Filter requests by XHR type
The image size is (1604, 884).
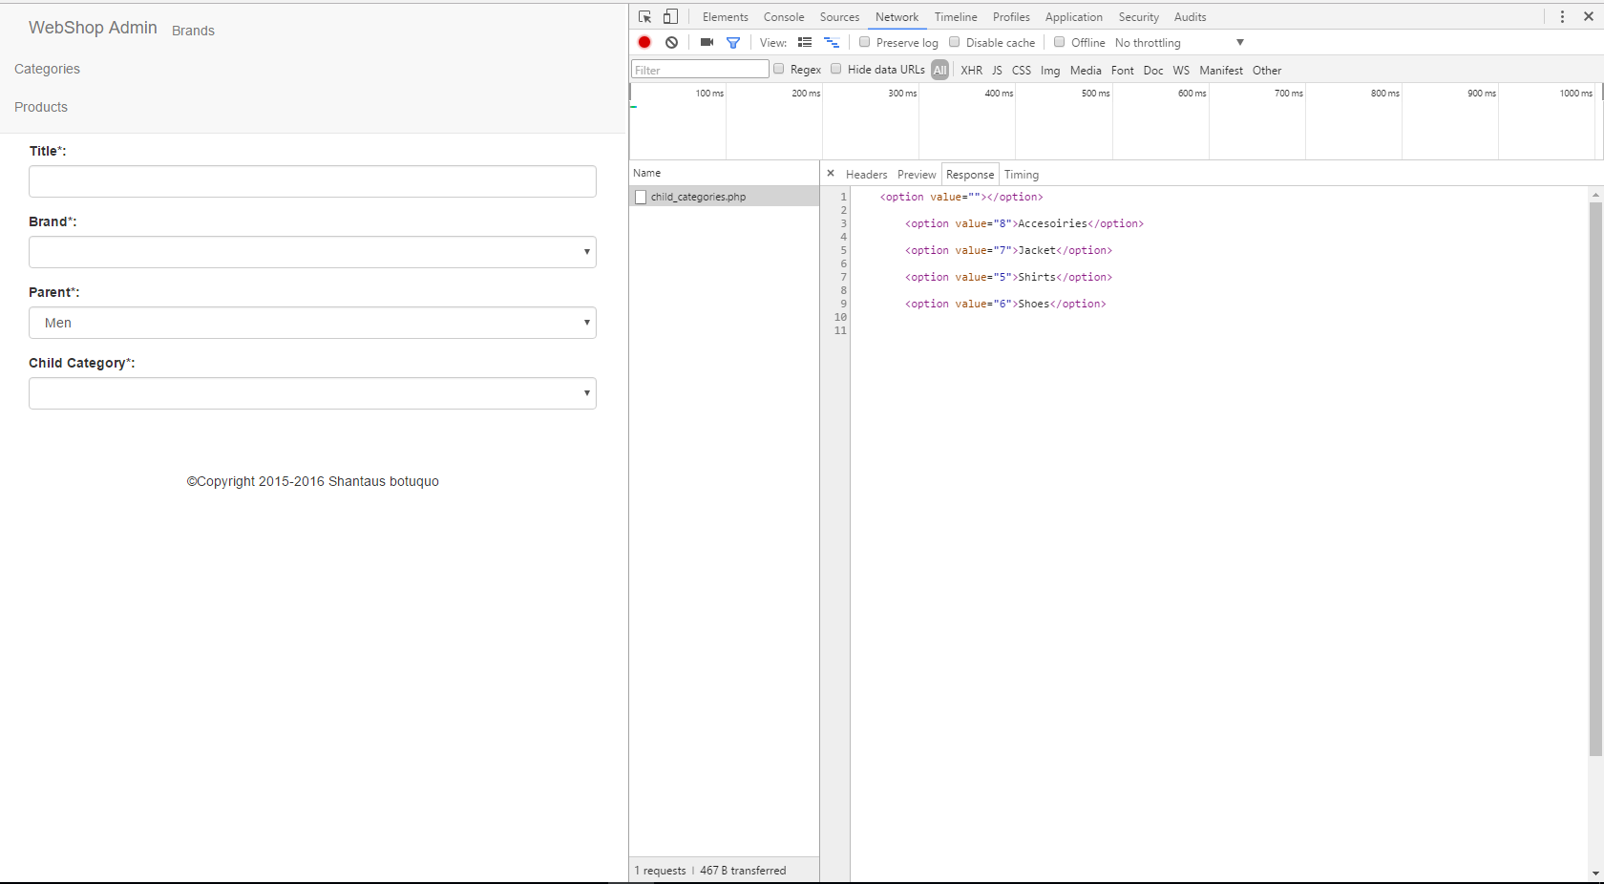pyautogui.click(x=971, y=70)
